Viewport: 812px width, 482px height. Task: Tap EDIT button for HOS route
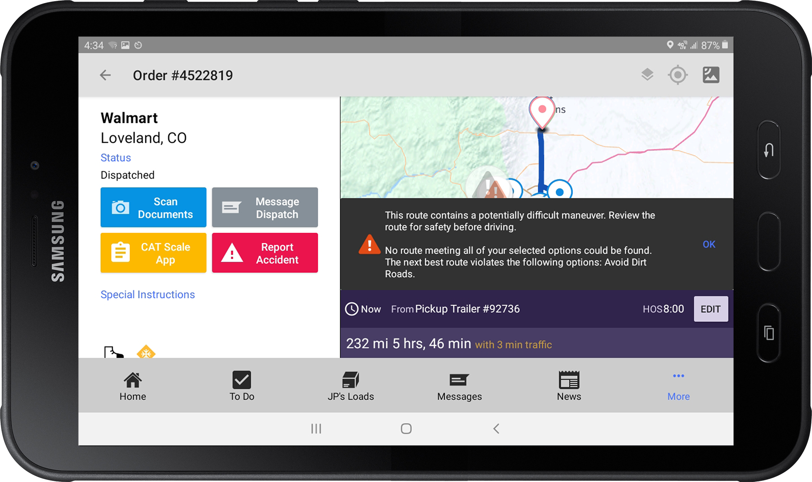point(709,308)
